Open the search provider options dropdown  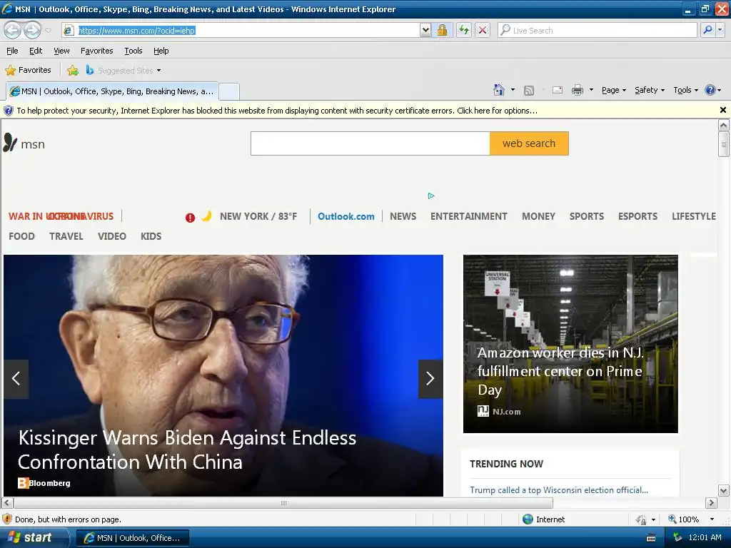click(x=720, y=30)
